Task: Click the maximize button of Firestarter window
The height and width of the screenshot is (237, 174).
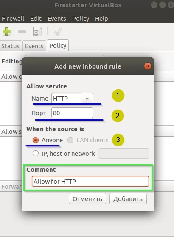Action: coord(163,5)
